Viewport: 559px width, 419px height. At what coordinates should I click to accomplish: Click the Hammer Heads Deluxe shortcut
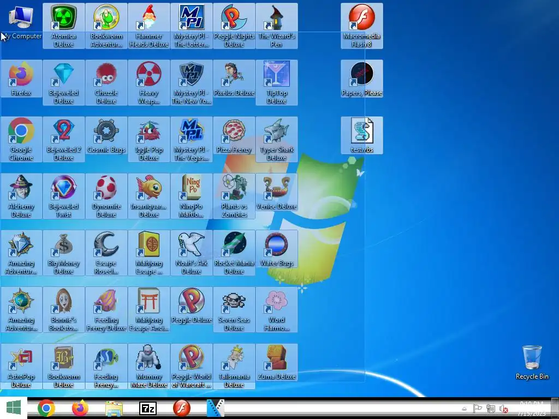[148, 26]
